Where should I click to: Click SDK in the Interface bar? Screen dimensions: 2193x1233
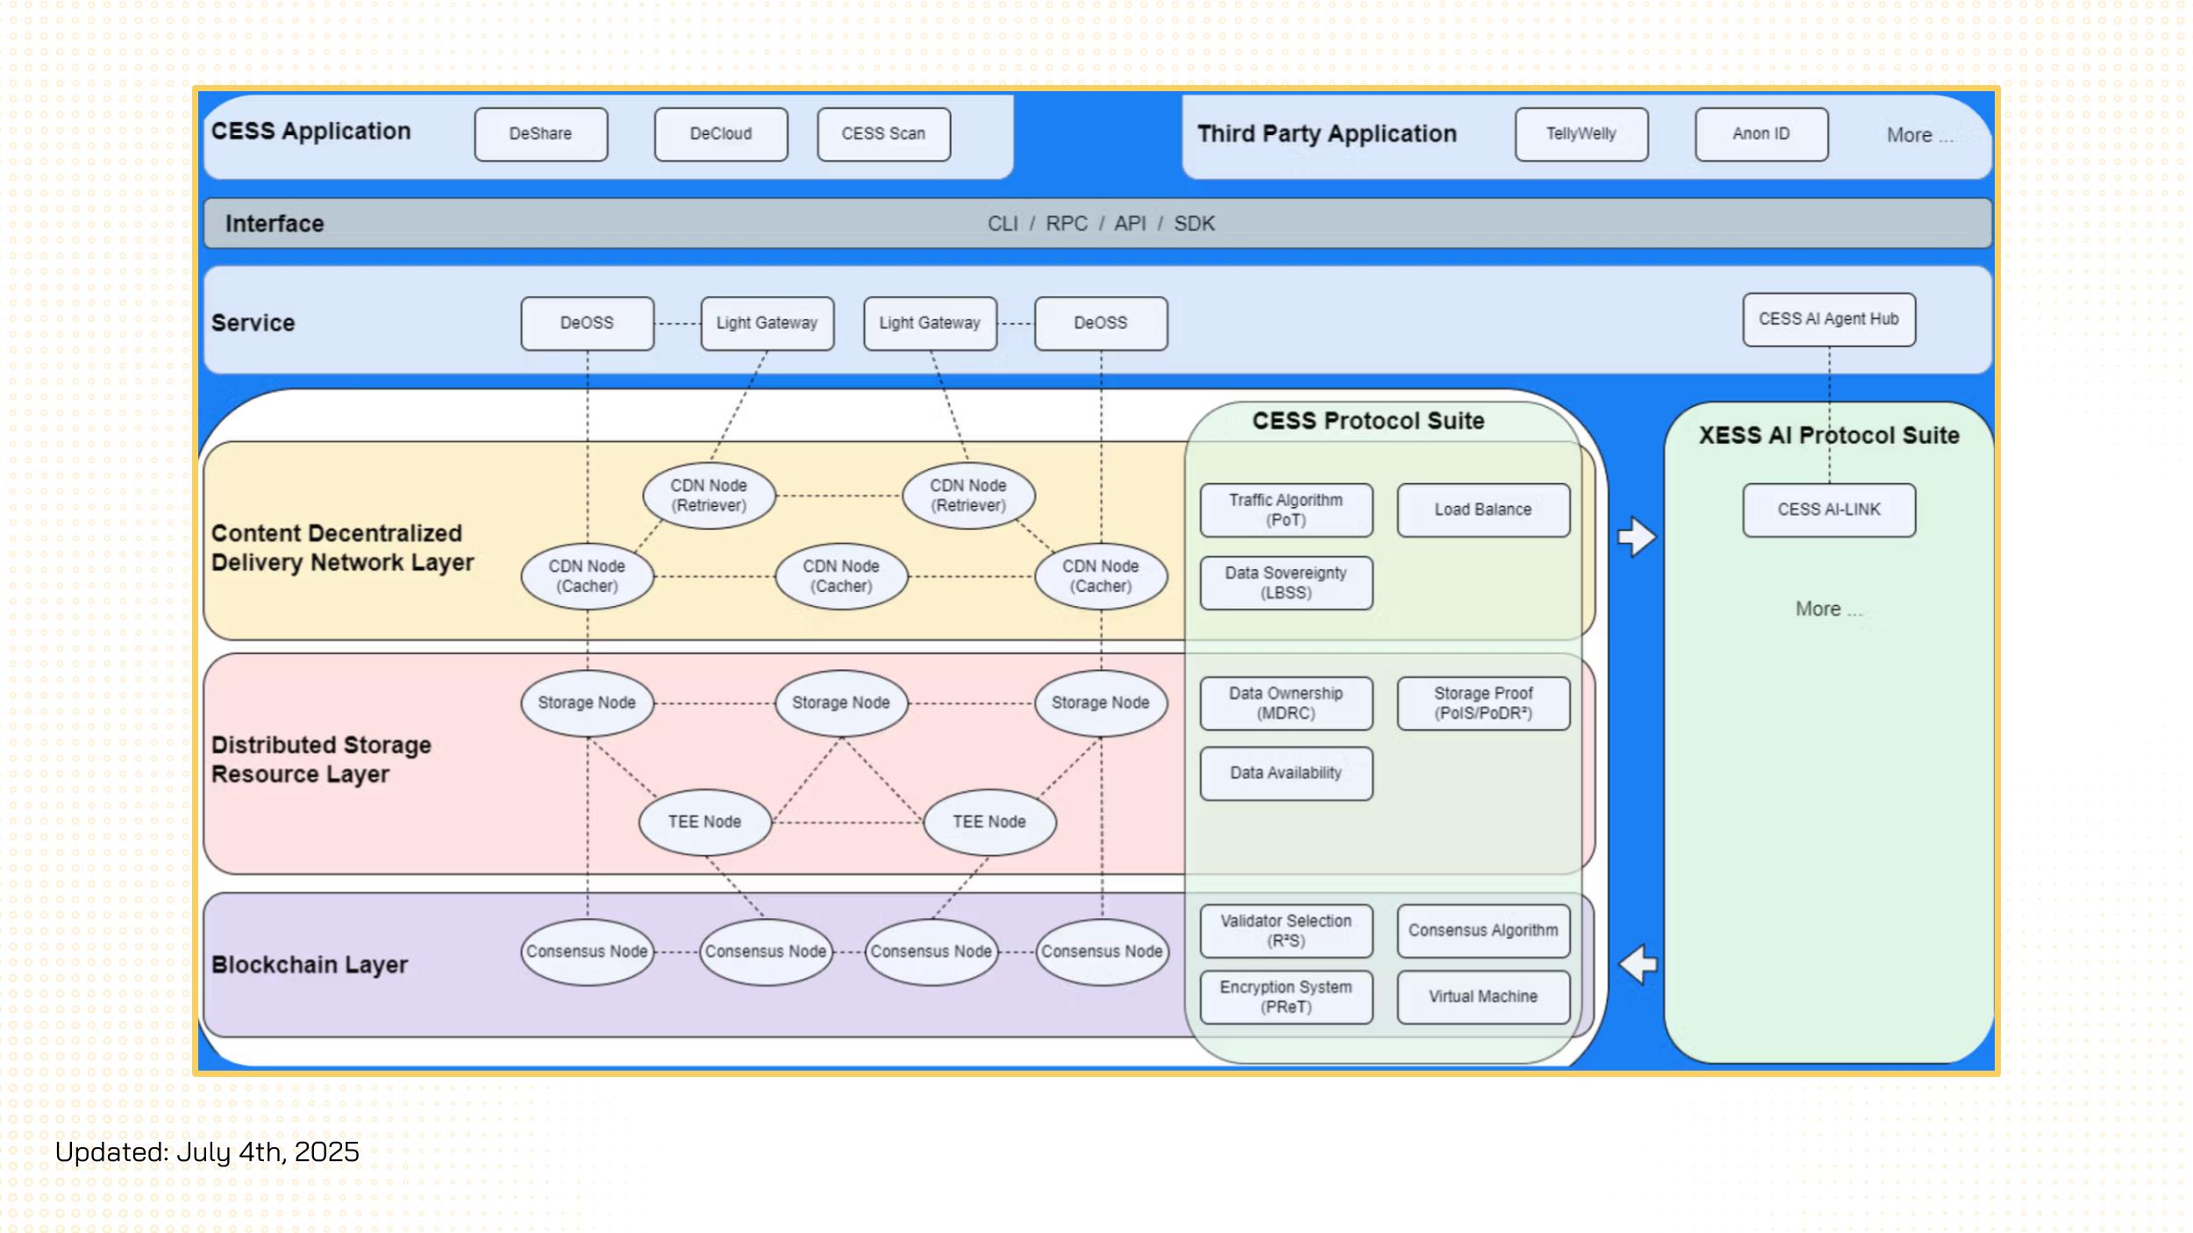coord(1195,224)
